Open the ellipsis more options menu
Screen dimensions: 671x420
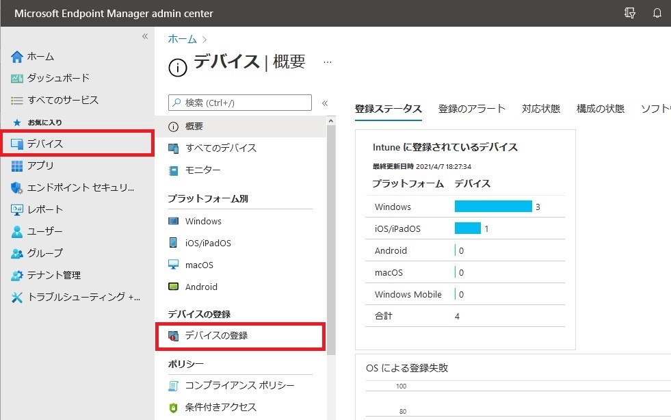pyautogui.click(x=328, y=62)
